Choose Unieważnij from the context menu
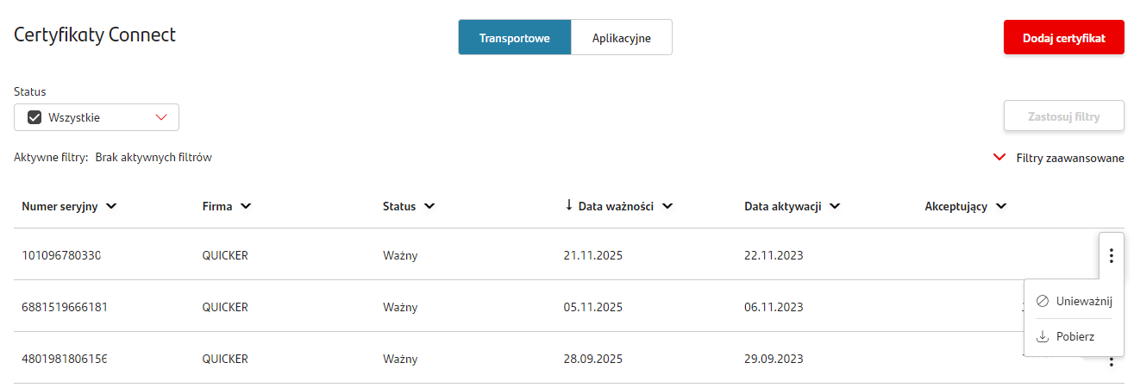Screen dimensions: 1134x388 pos(1084,301)
